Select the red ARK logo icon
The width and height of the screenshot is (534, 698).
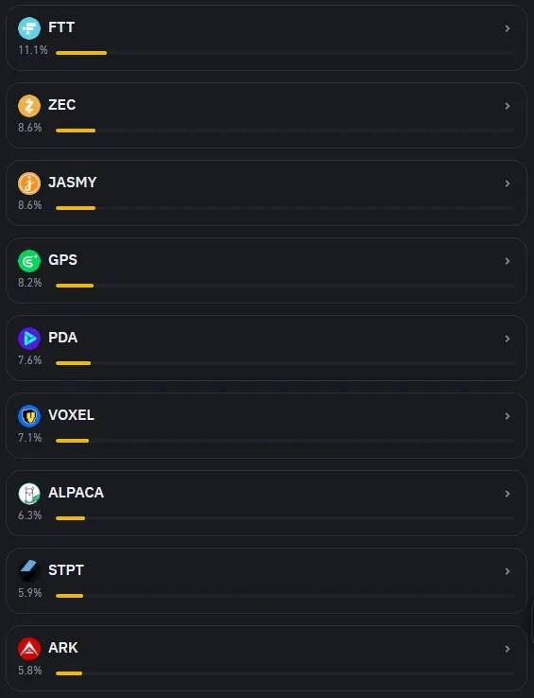tap(29, 648)
